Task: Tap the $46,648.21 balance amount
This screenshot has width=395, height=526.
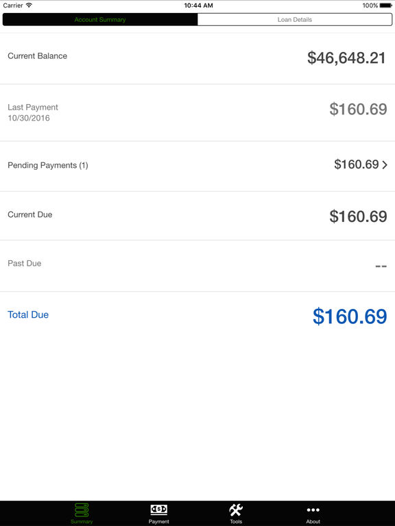Action: click(346, 58)
